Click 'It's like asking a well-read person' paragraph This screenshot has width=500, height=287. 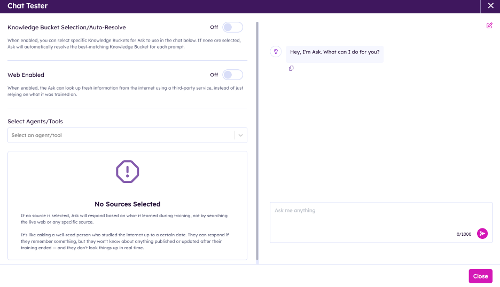(124, 241)
